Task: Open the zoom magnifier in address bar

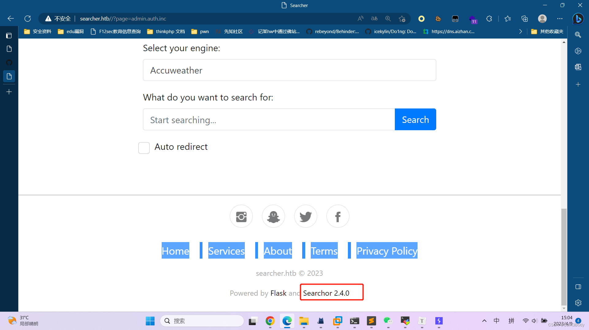Action: pyautogui.click(x=388, y=19)
